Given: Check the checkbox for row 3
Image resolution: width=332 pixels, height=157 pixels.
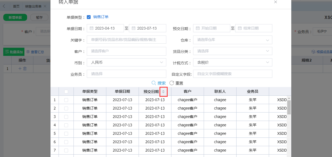Looking at the screenshot, I should click(66, 117).
